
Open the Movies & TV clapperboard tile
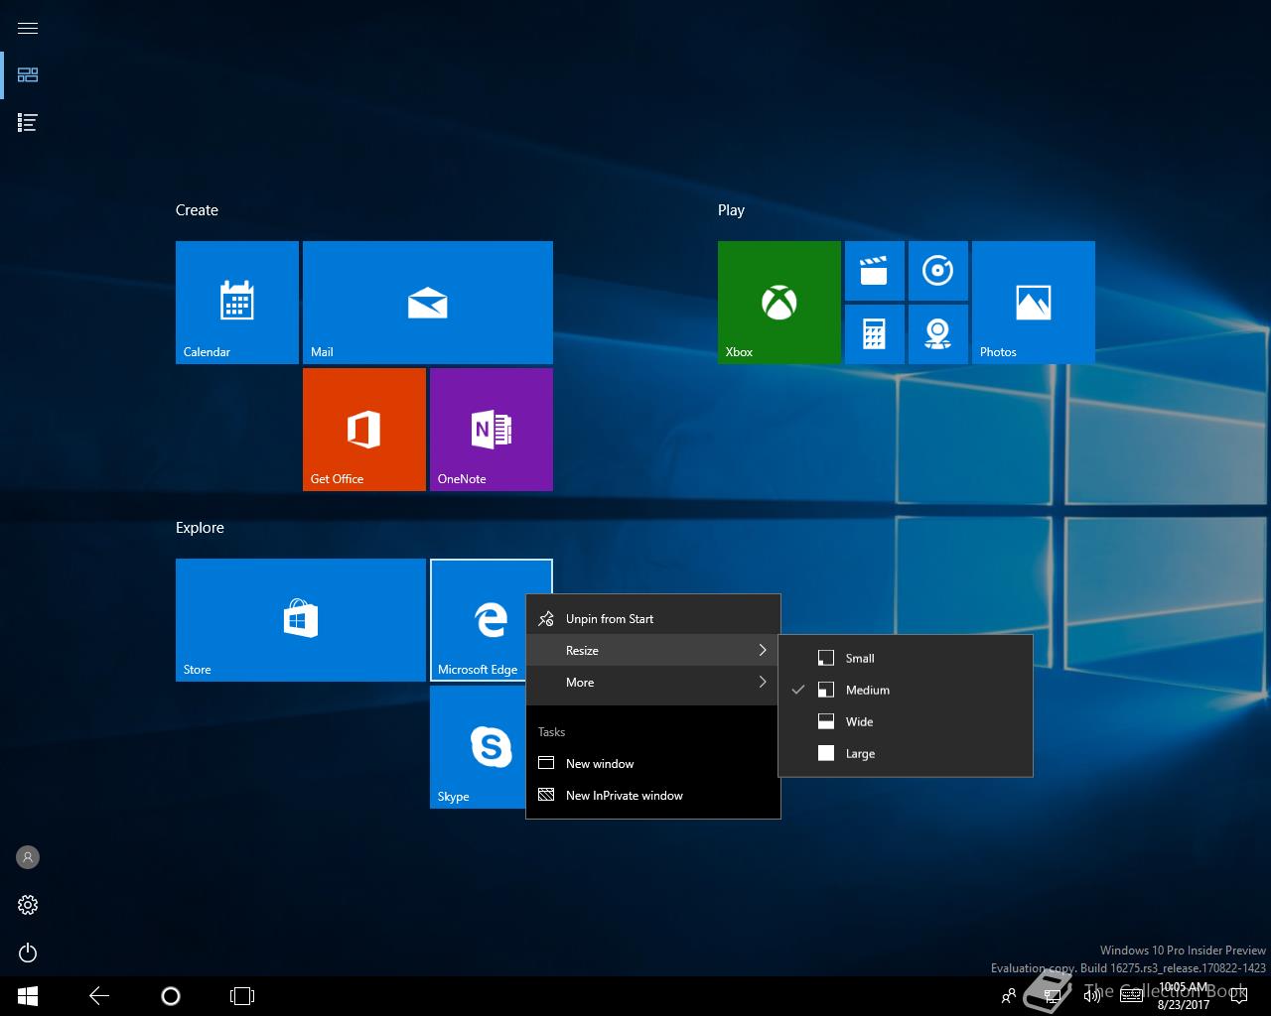[x=875, y=271]
